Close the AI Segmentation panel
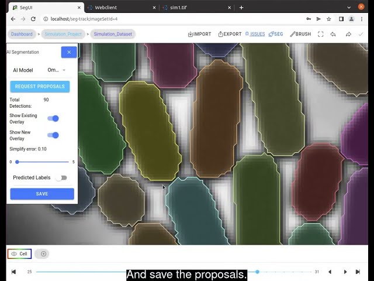 (69, 52)
